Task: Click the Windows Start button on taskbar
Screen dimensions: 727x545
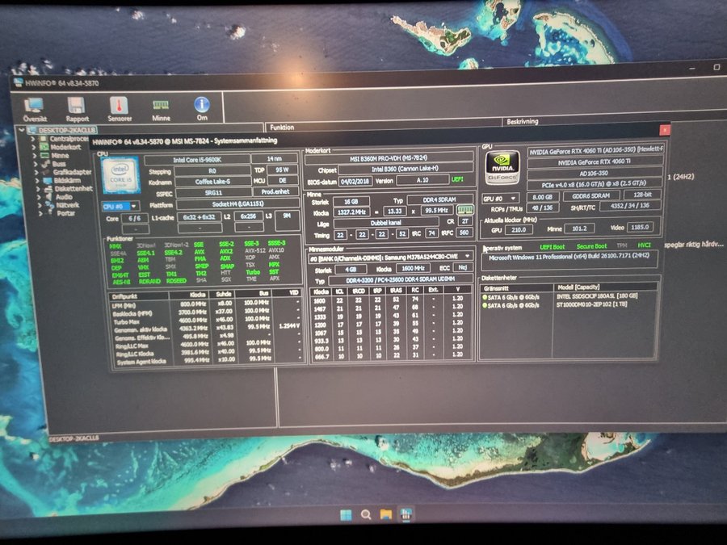Action: [x=346, y=514]
